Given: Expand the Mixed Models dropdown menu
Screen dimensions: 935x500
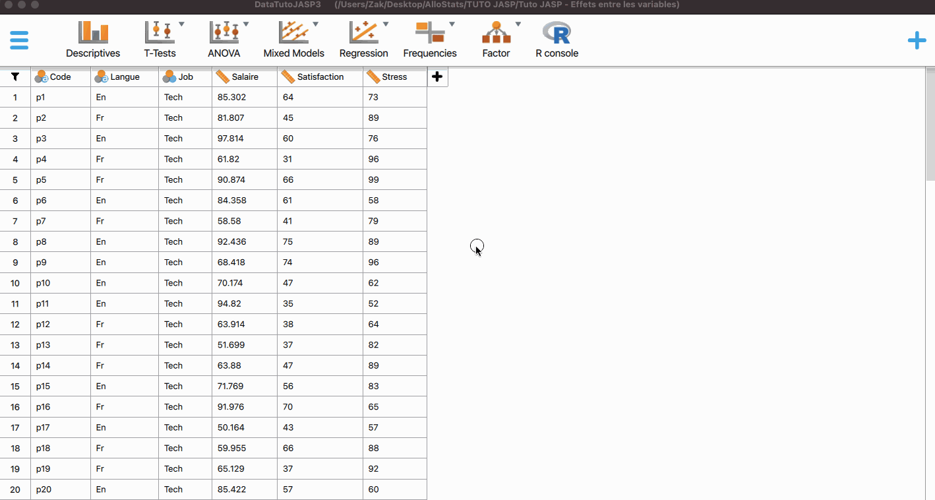Looking at the screenshot, I should point(315,24).
